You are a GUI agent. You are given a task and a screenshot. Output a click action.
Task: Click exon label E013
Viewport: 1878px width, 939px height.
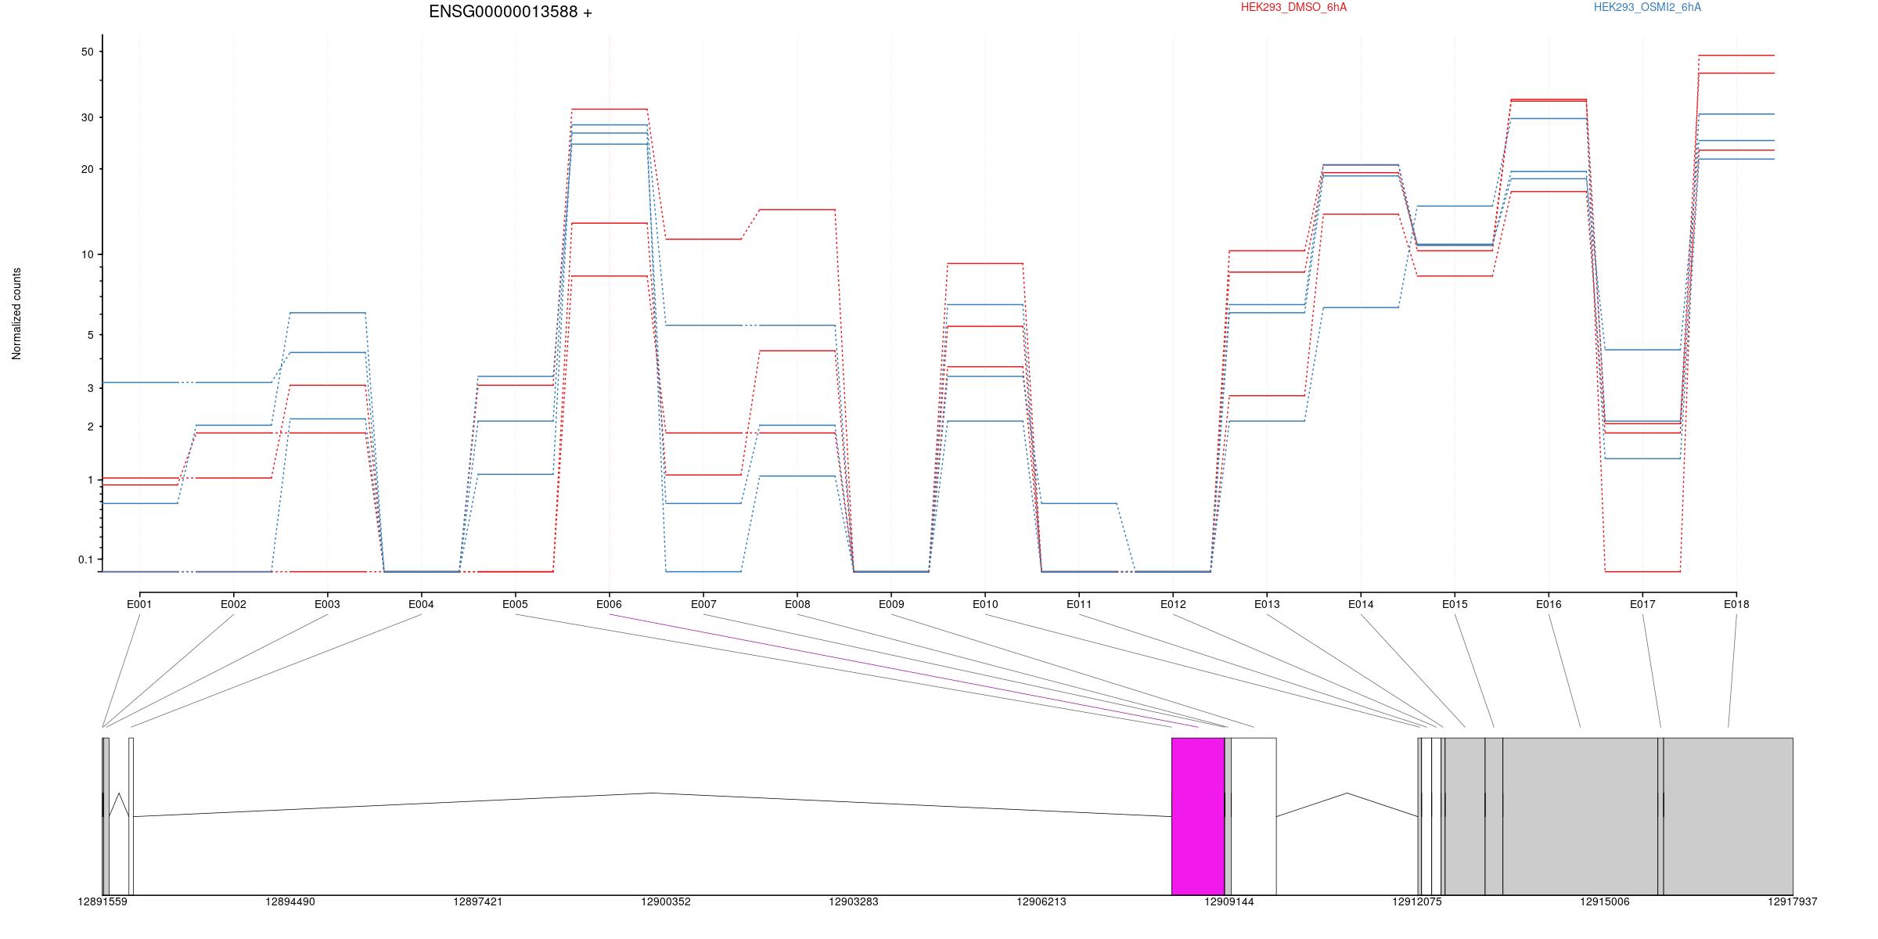point(1267,604)
